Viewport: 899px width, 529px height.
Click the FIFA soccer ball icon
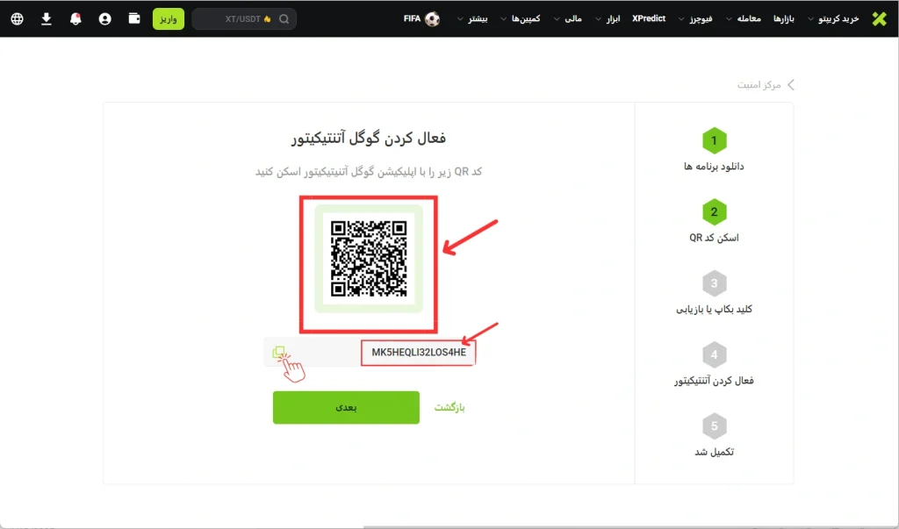(432, 19)
